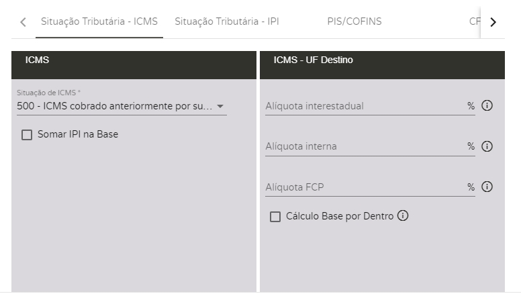Click the percent suffix of Alíquota interna
Image resolution: width=521 pixels, height=298 pixels.
(471, 146)
